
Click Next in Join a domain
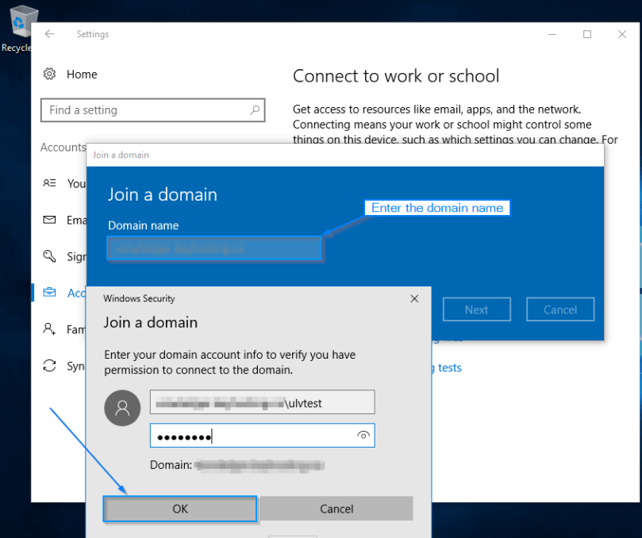[x=476, y=309]
